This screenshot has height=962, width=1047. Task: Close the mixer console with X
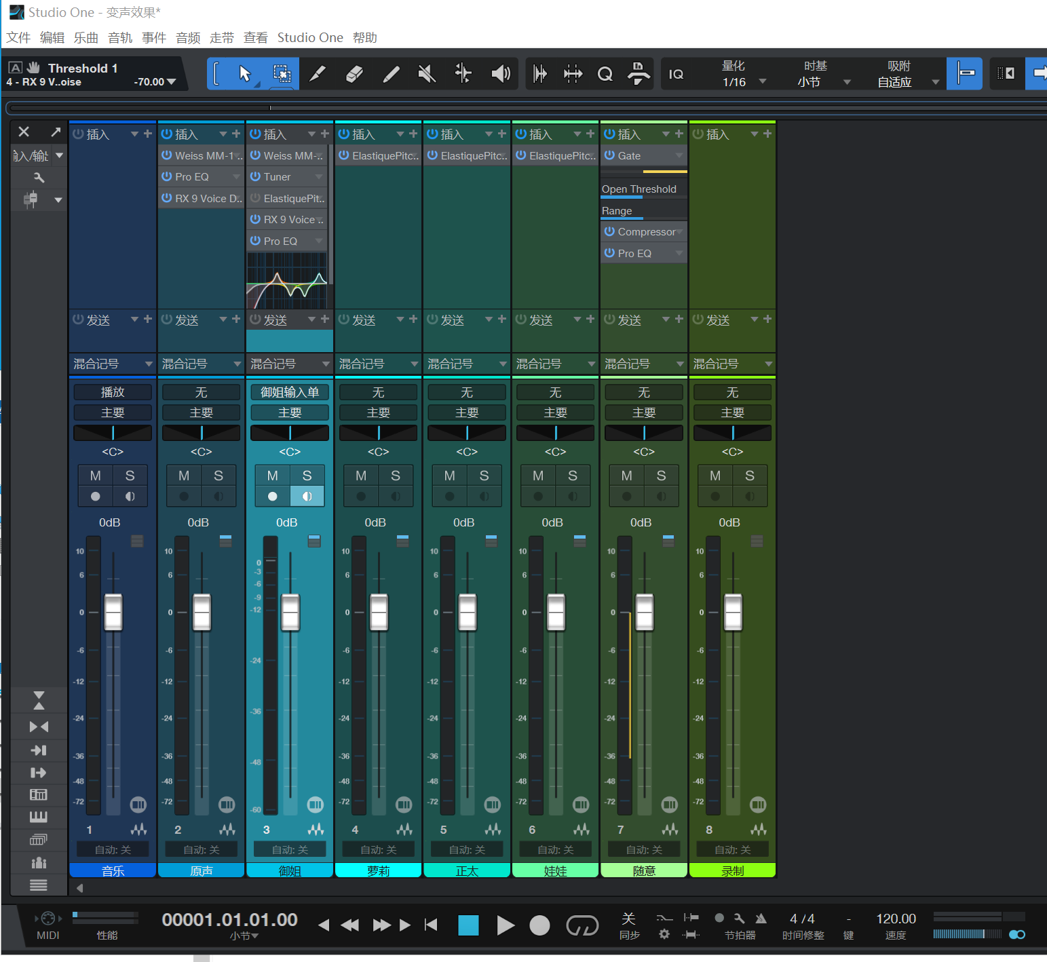(24, 132)
